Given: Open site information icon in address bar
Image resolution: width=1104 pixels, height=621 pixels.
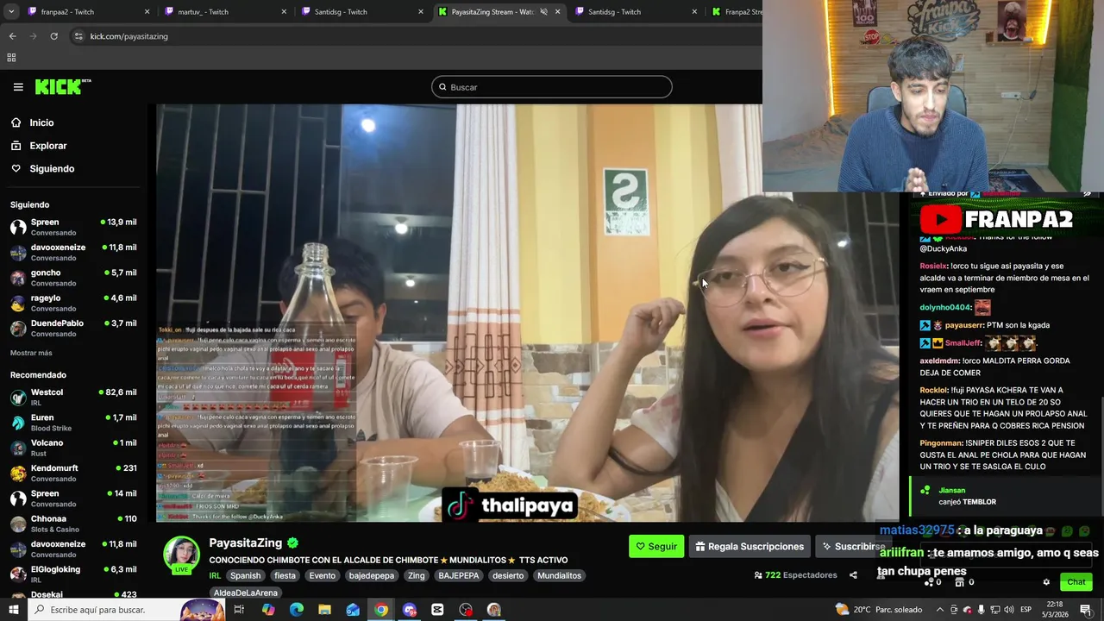Looking at the screenshot, I should coord(78,36).
